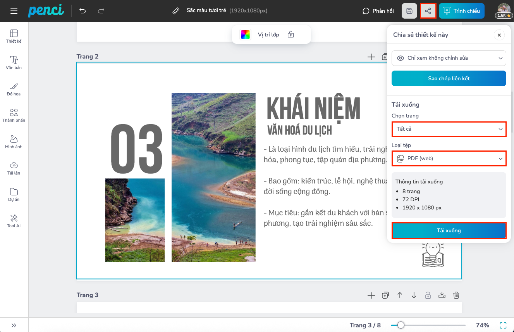The image size is (514, 332).
Task: Toggle fullscreen view icon
Action: coord(503,325)
